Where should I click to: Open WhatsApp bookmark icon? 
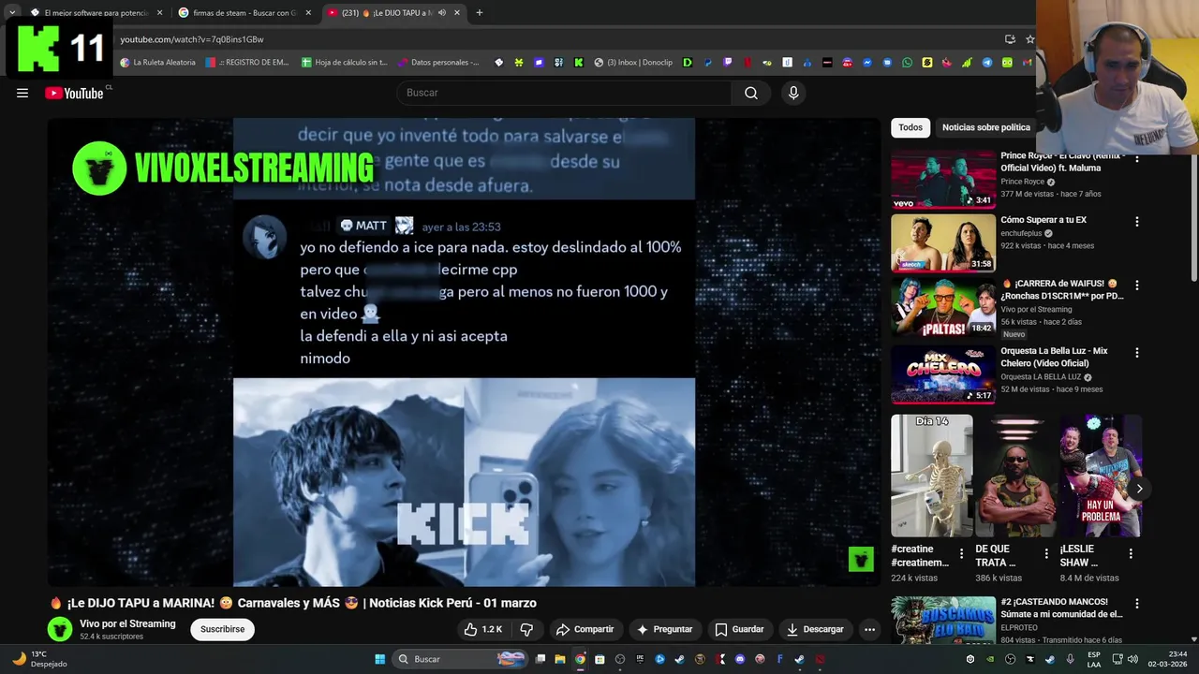coord(907,63)
